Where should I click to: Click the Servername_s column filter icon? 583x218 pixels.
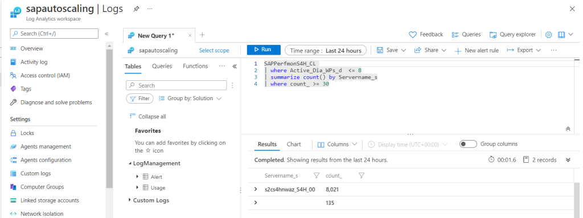click(x=317, y=175)
